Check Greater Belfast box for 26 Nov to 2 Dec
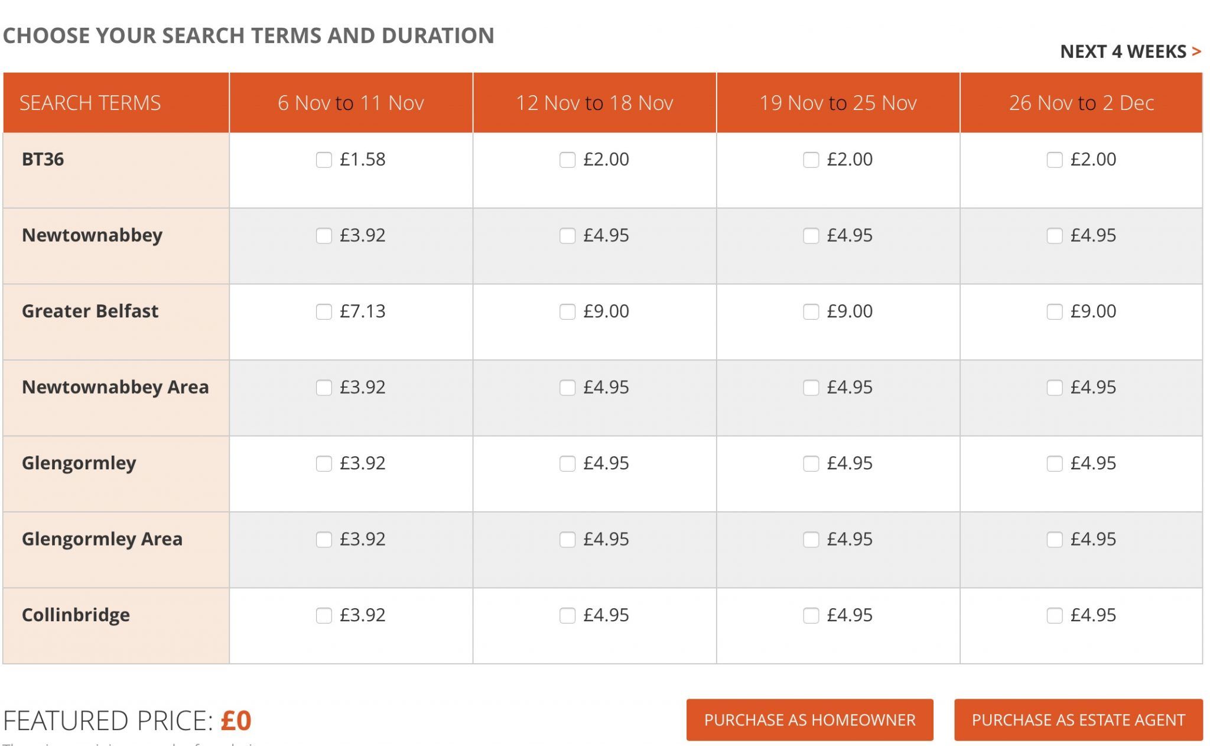This screenshot has height=746, width=1210. (1055, 312)
